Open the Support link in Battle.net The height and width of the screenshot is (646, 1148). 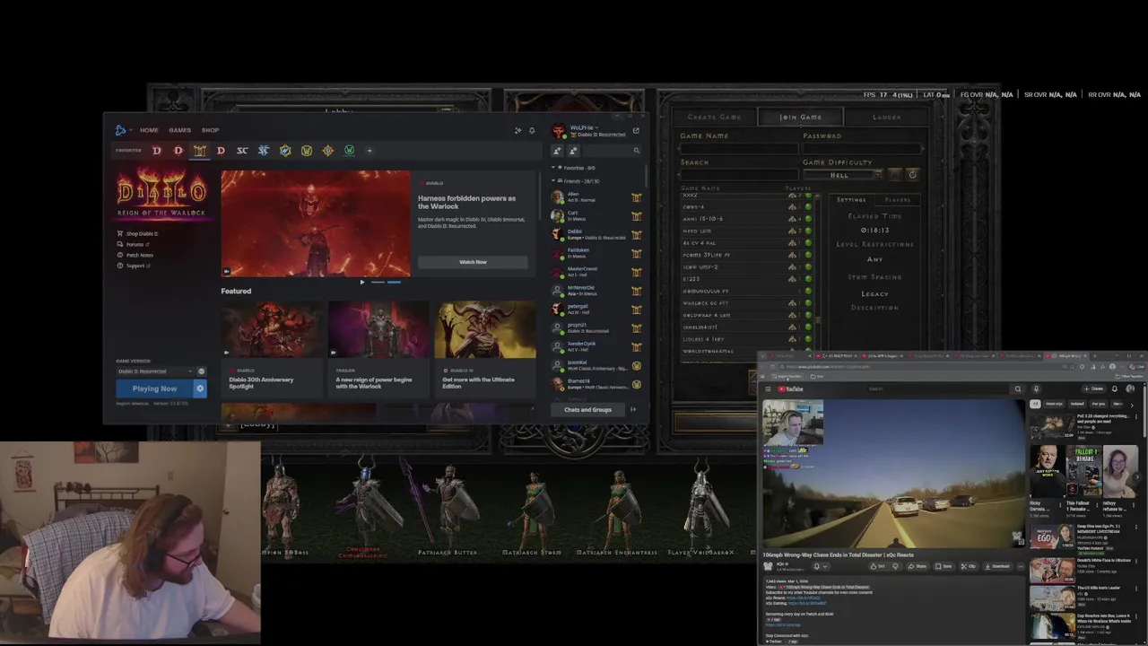[135, 266]
